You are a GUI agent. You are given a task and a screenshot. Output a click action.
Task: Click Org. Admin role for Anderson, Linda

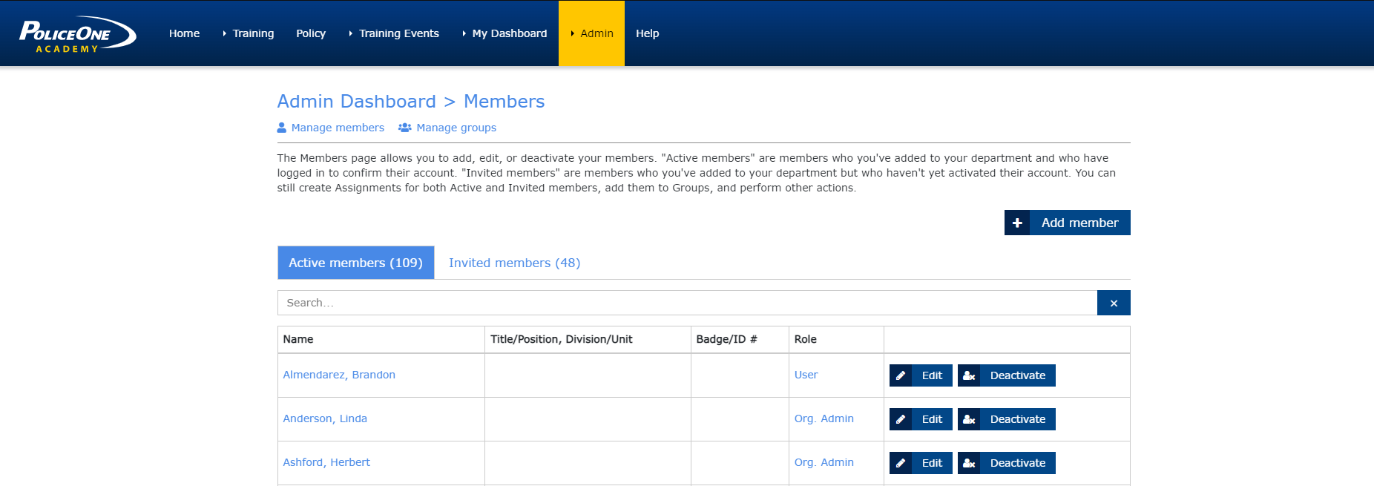coord(824,418)
